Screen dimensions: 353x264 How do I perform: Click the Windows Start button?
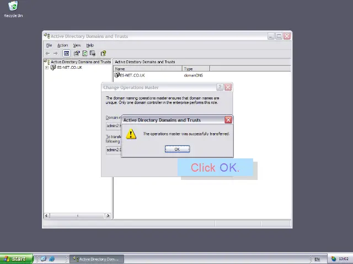point(17,259)
